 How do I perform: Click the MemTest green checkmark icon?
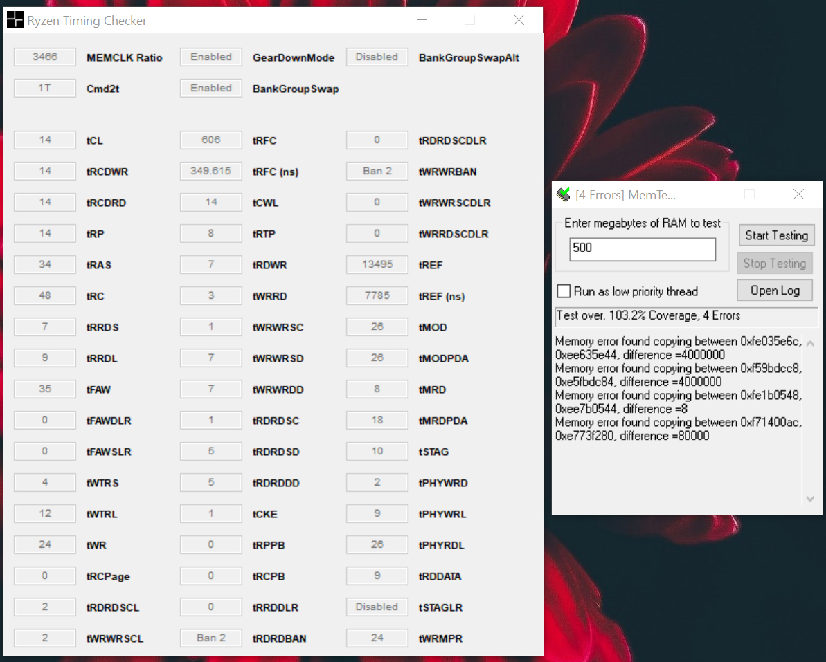[563, 194]
